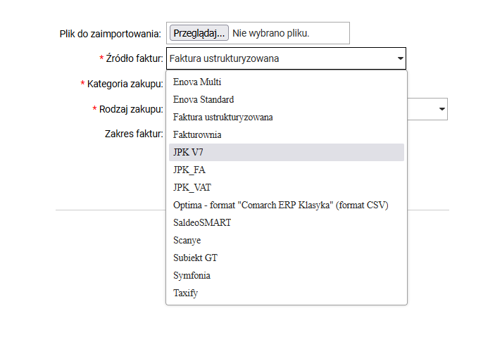Select the Taxify option
This screenshot has height=342, width=495.
[185, 293]
